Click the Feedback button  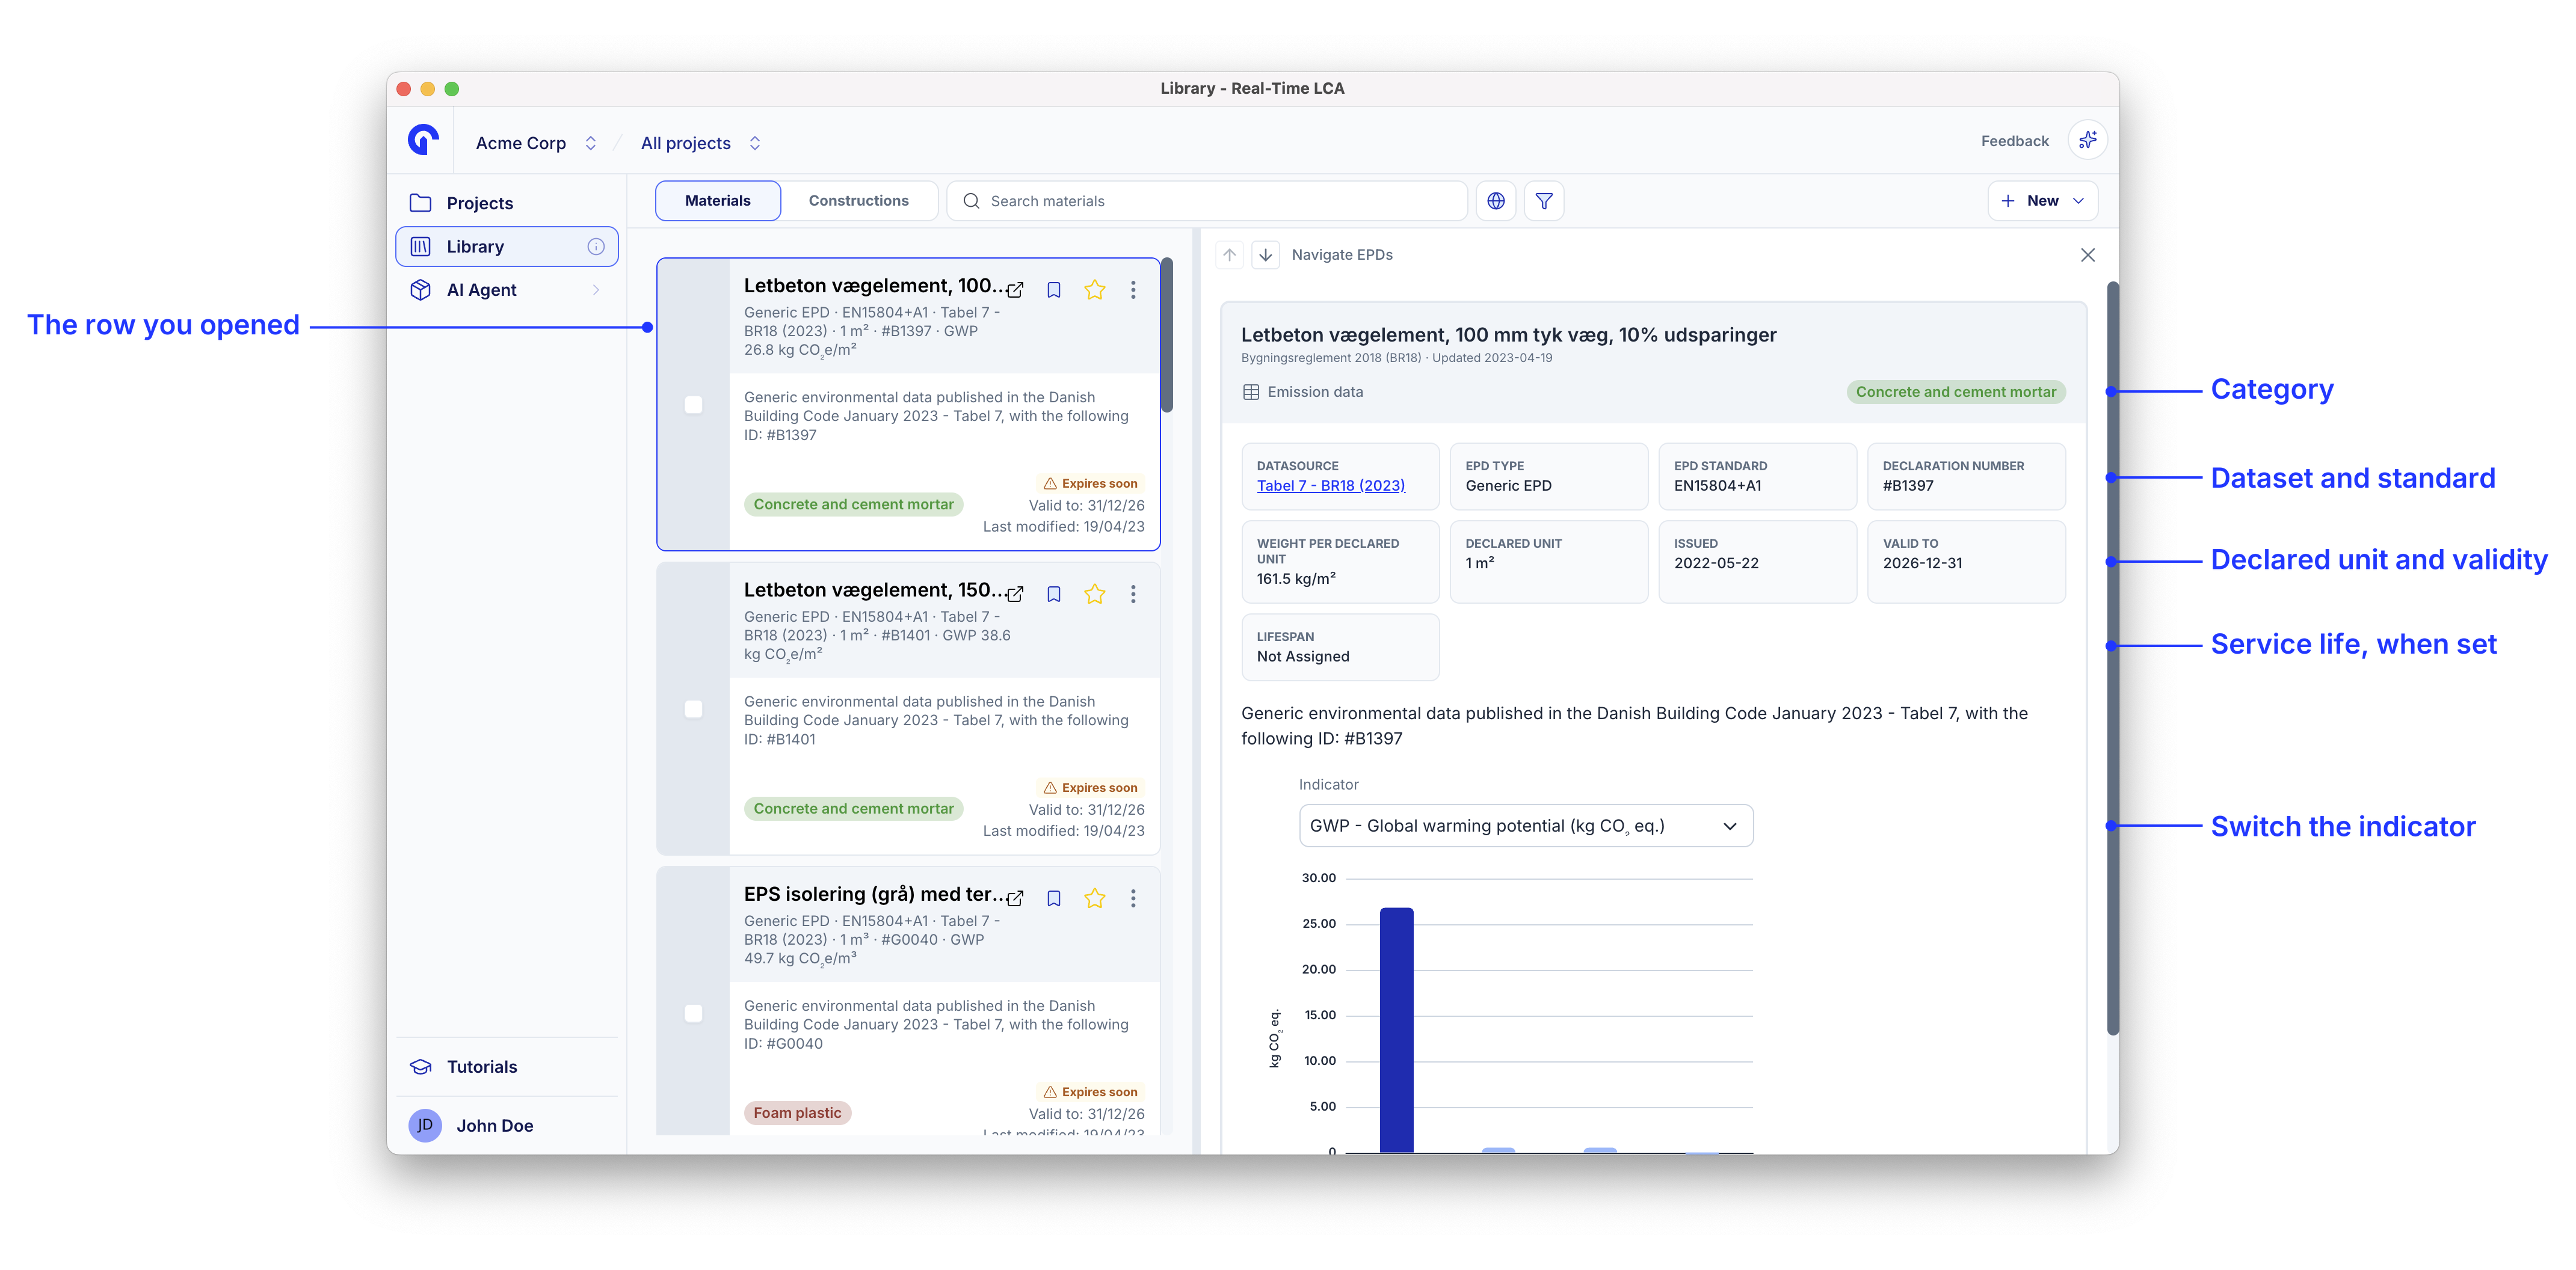(x=2014, y=141)
